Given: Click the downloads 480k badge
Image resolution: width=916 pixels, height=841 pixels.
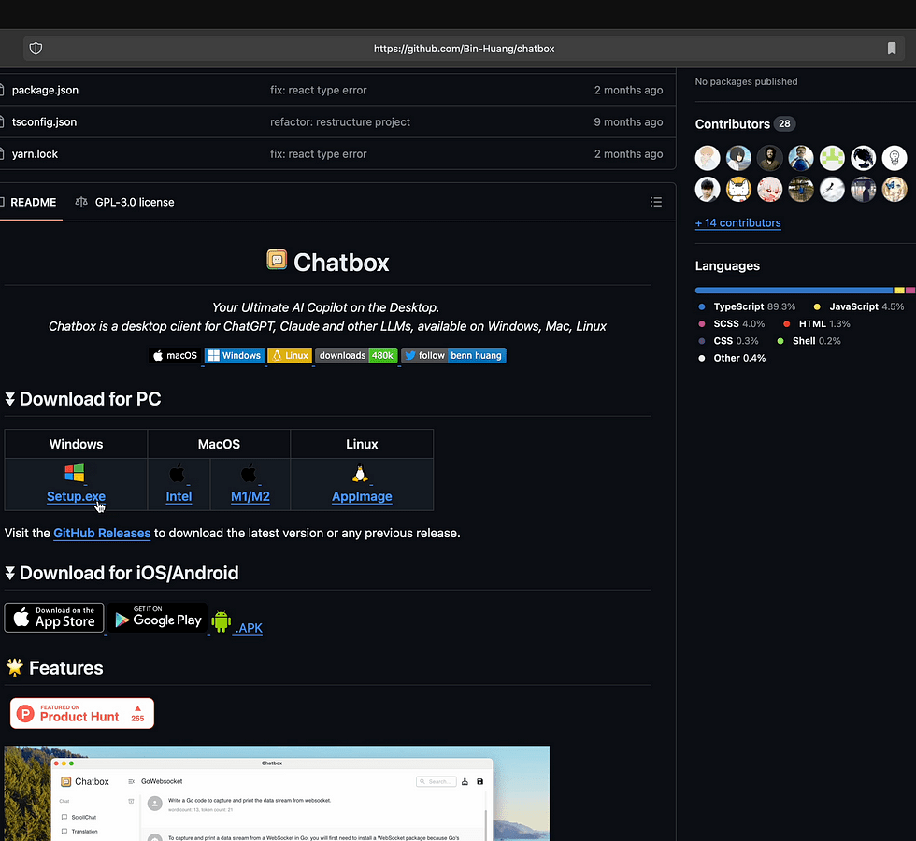Looking at the screenshot, I should click(356, 355).
